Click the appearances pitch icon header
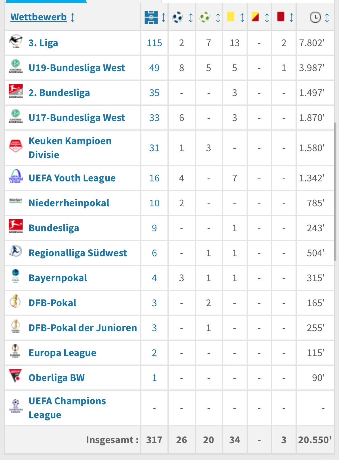Screen dimensions: 339x460 tap(151, 17)
